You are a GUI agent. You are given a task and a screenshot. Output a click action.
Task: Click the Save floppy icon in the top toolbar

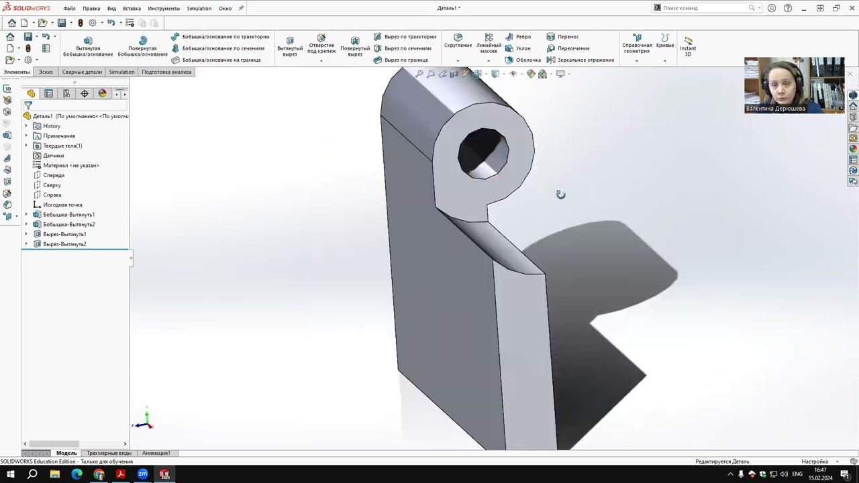pyautogui.click(x=61, y=23)
